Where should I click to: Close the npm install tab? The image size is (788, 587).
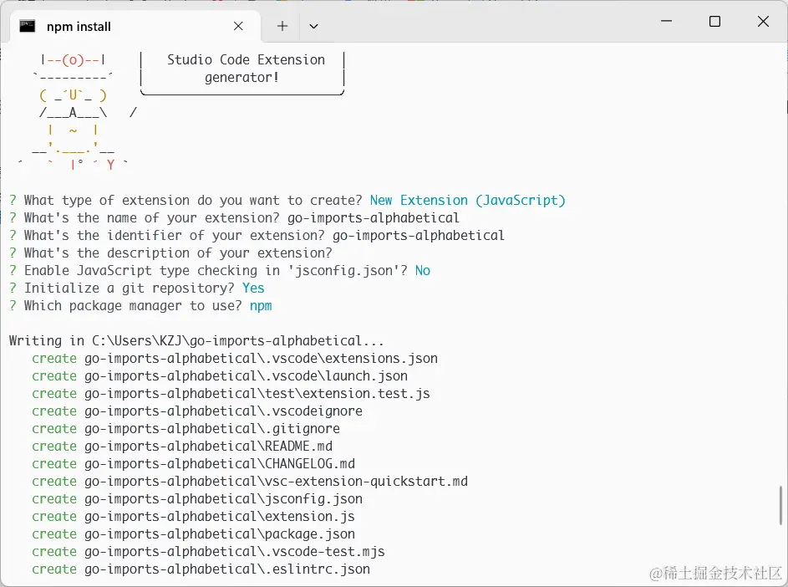(x=238, y=26)
